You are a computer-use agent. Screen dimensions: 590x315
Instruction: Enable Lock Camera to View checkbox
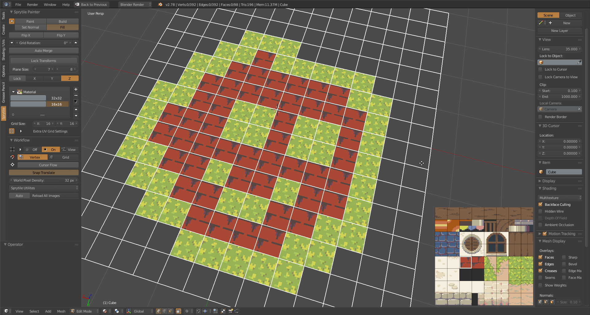[x=541, y=77]
